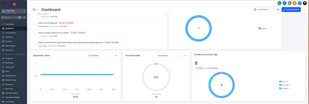Click the 71.43% change badge

[200, 68]
